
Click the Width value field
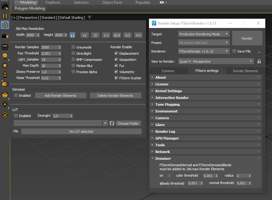[x=31, y=35]
